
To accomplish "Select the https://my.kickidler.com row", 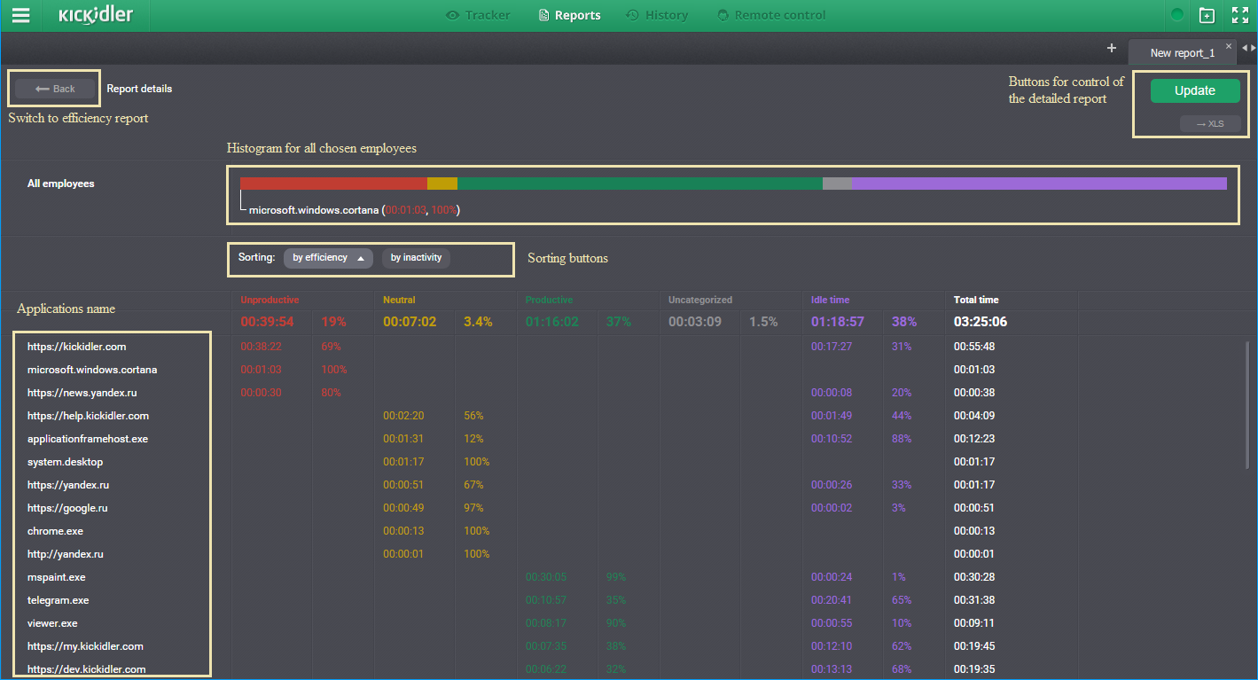I will [x=85, y=646].
